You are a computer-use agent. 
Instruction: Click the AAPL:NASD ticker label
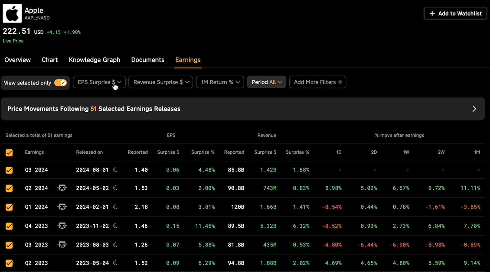(37, 18)
